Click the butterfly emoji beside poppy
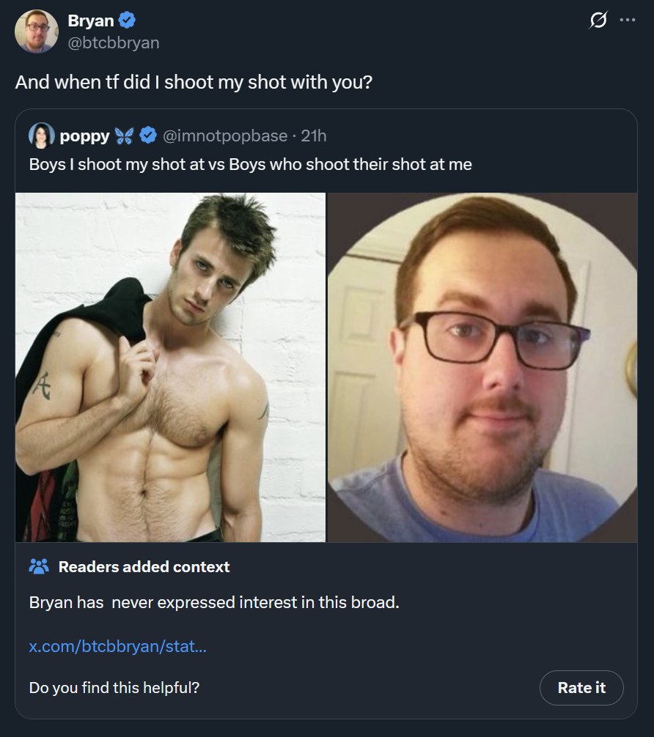This screenshot has width=654, height=737. [x=126, y=136]
